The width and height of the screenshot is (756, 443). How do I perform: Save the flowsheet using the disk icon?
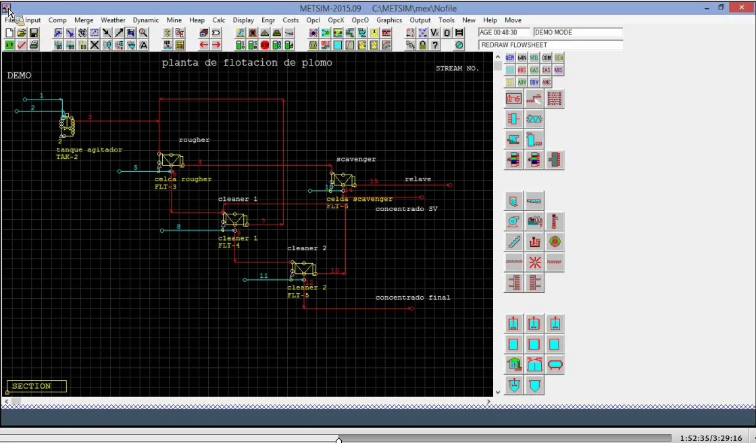point(33,32)
